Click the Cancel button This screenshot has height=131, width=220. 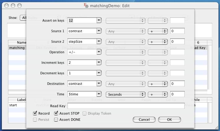[x=144, y=120]
